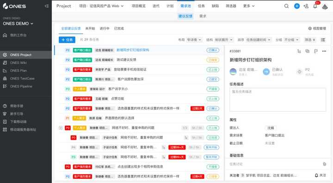Click the blue plus create button in the top bar
Image resolution: width=333 pixels, height=183 pixels.
click(297, 6)
